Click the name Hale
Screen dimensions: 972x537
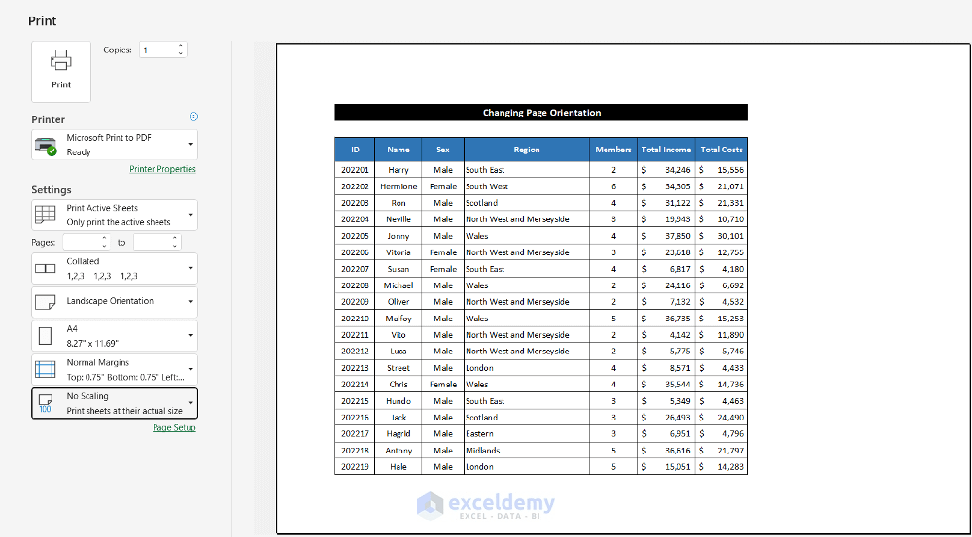399,467
